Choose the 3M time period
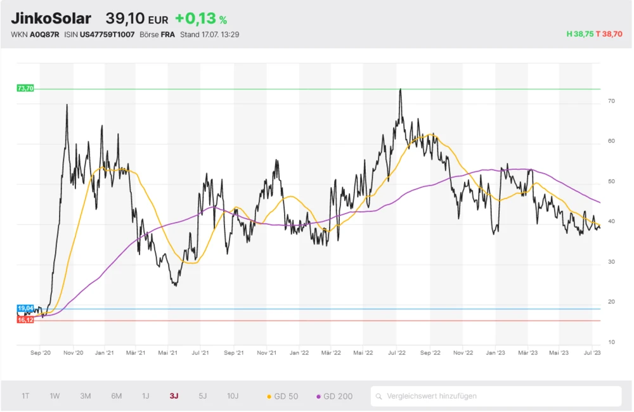 [x=86, y=396]
